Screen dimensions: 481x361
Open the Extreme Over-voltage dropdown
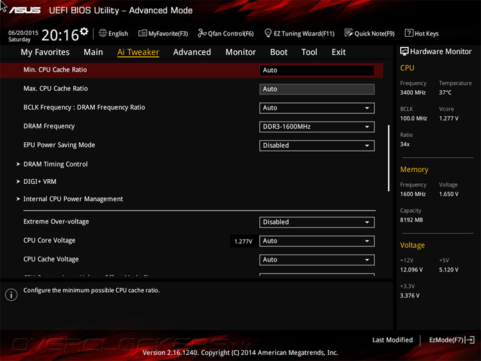tap(317, 222)
